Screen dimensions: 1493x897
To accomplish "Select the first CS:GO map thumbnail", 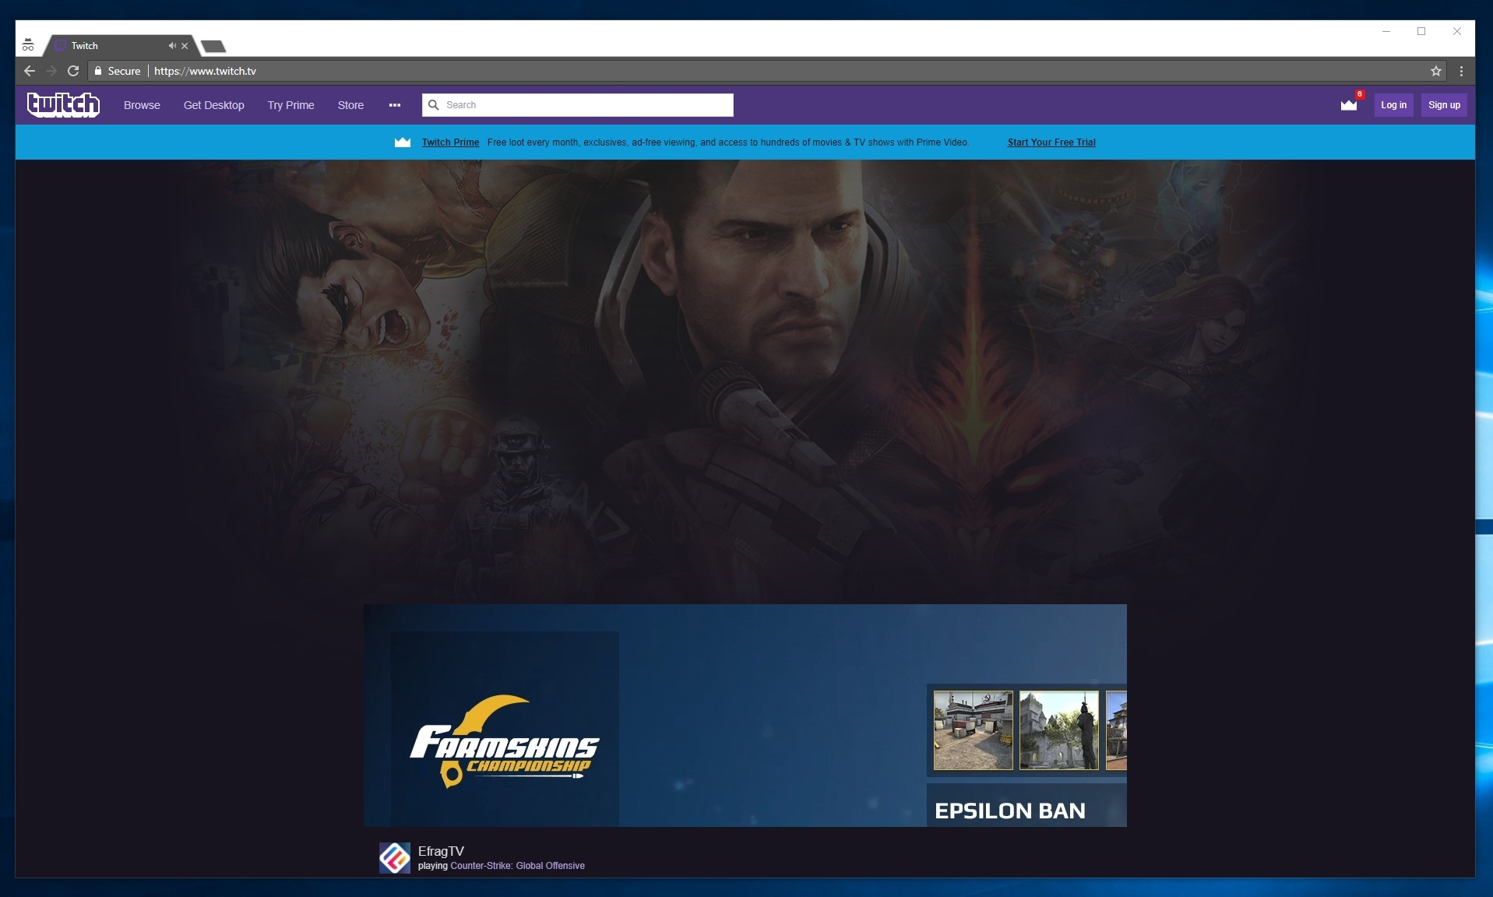I will click(x=974, y=730).
